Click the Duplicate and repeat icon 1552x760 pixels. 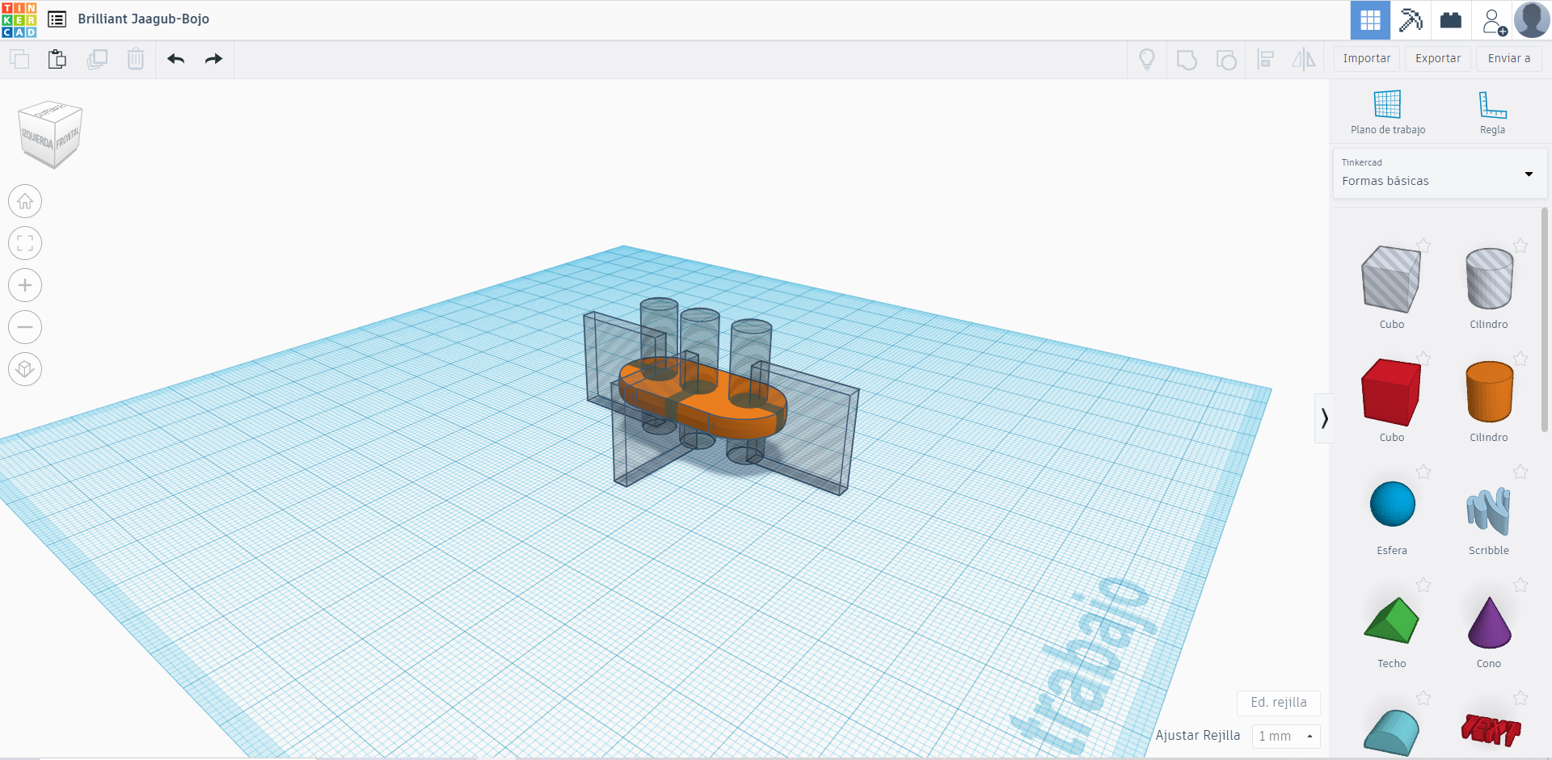coord(97,59)
